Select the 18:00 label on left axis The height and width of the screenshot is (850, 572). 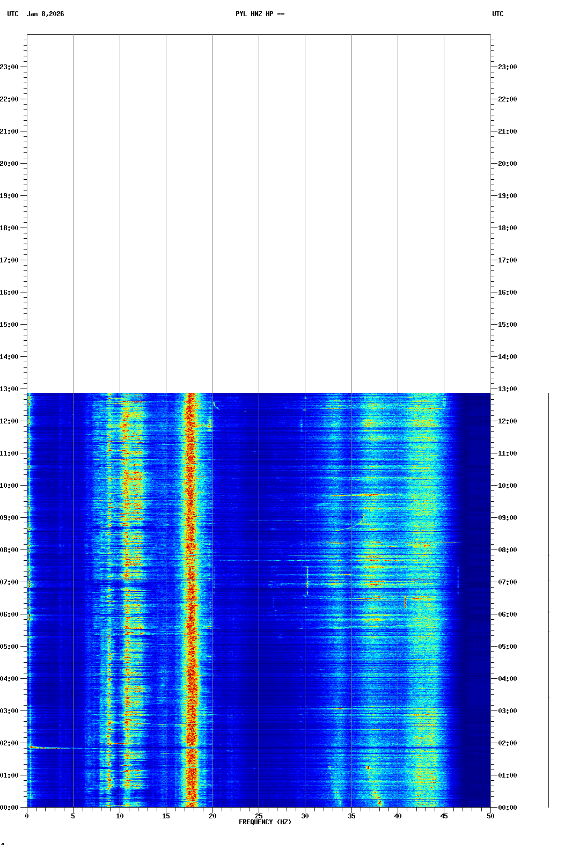coord(9,228)
